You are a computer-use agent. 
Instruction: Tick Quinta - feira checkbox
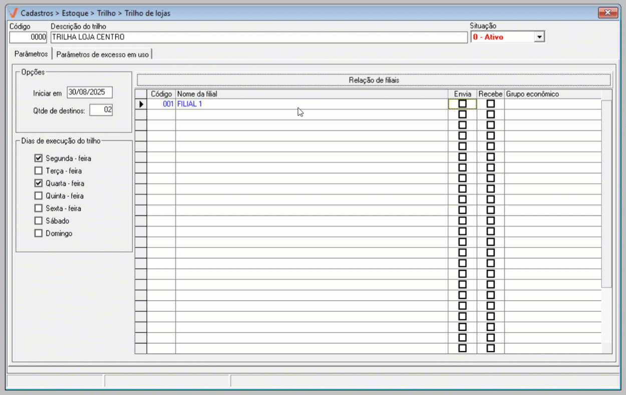coord(39,195)
